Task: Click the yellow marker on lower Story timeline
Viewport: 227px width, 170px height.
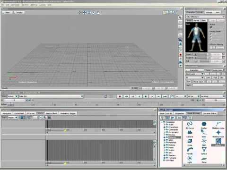Action: click(65, 163)
